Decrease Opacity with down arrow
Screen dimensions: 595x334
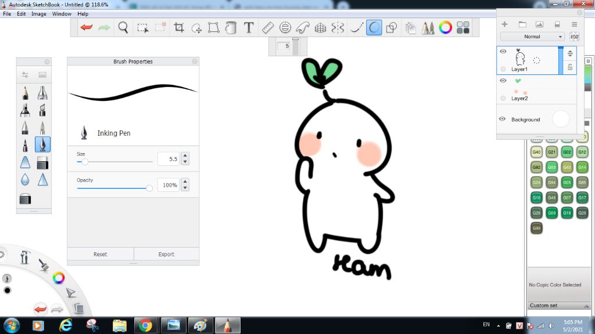[185, 188]
